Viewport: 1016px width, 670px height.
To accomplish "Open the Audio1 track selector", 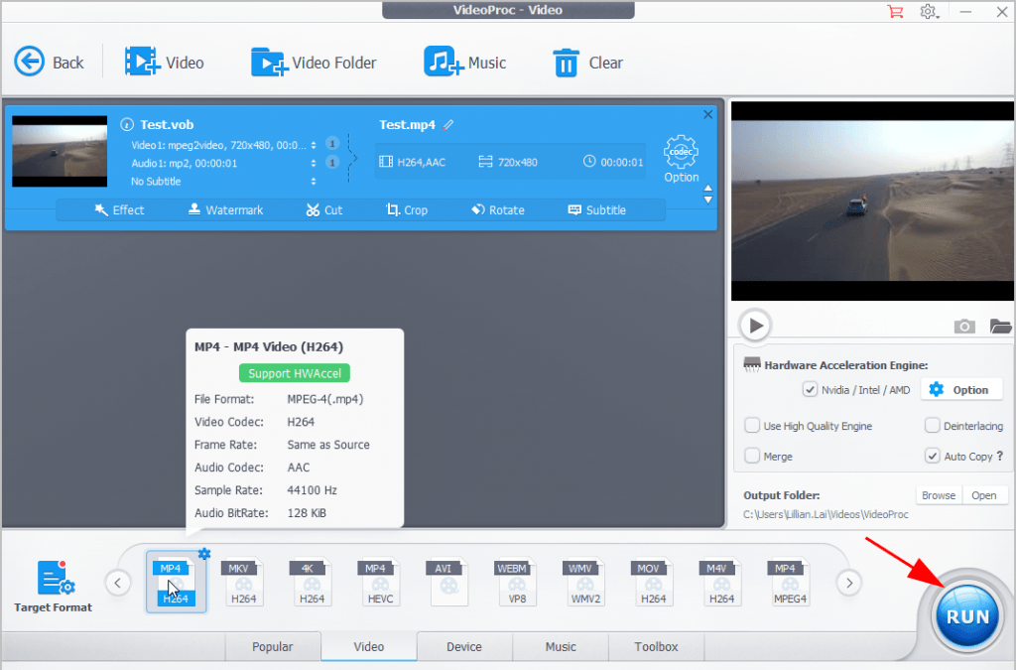I will 314,164.
